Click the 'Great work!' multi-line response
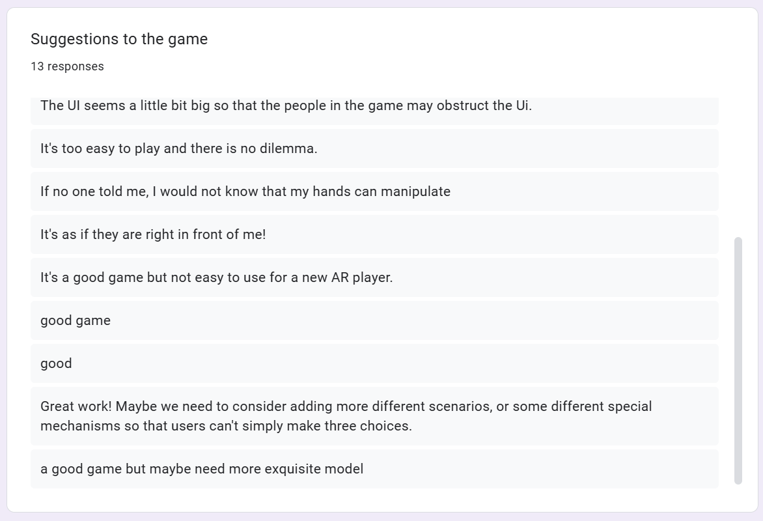Image resolution: width=763 pixels, height=521 pixels. tap(374, 416)
